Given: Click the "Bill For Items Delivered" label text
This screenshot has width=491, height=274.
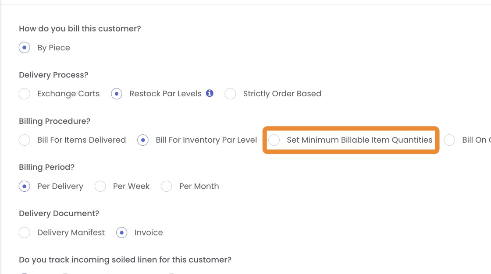Looking at the screenshot, I should coord(82,140).
